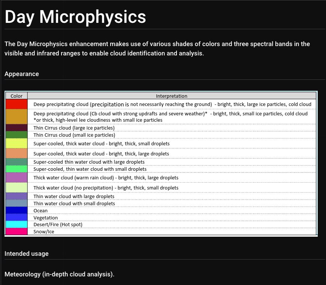Click the dark maroon thin cirrus swatch
This screenshot has width=326, height=285.
click(x=16, y=128)
